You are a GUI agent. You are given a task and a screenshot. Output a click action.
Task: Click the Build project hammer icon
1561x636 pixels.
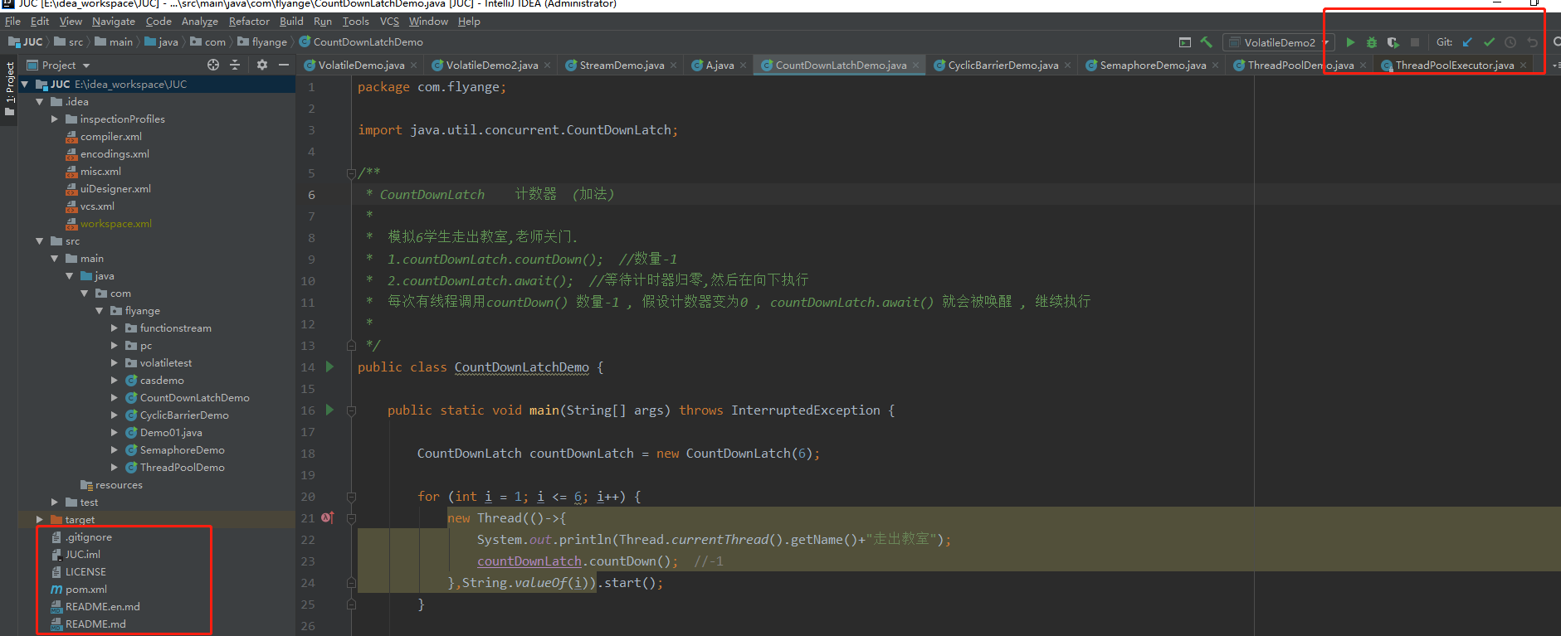click(x=1207, y=42)
